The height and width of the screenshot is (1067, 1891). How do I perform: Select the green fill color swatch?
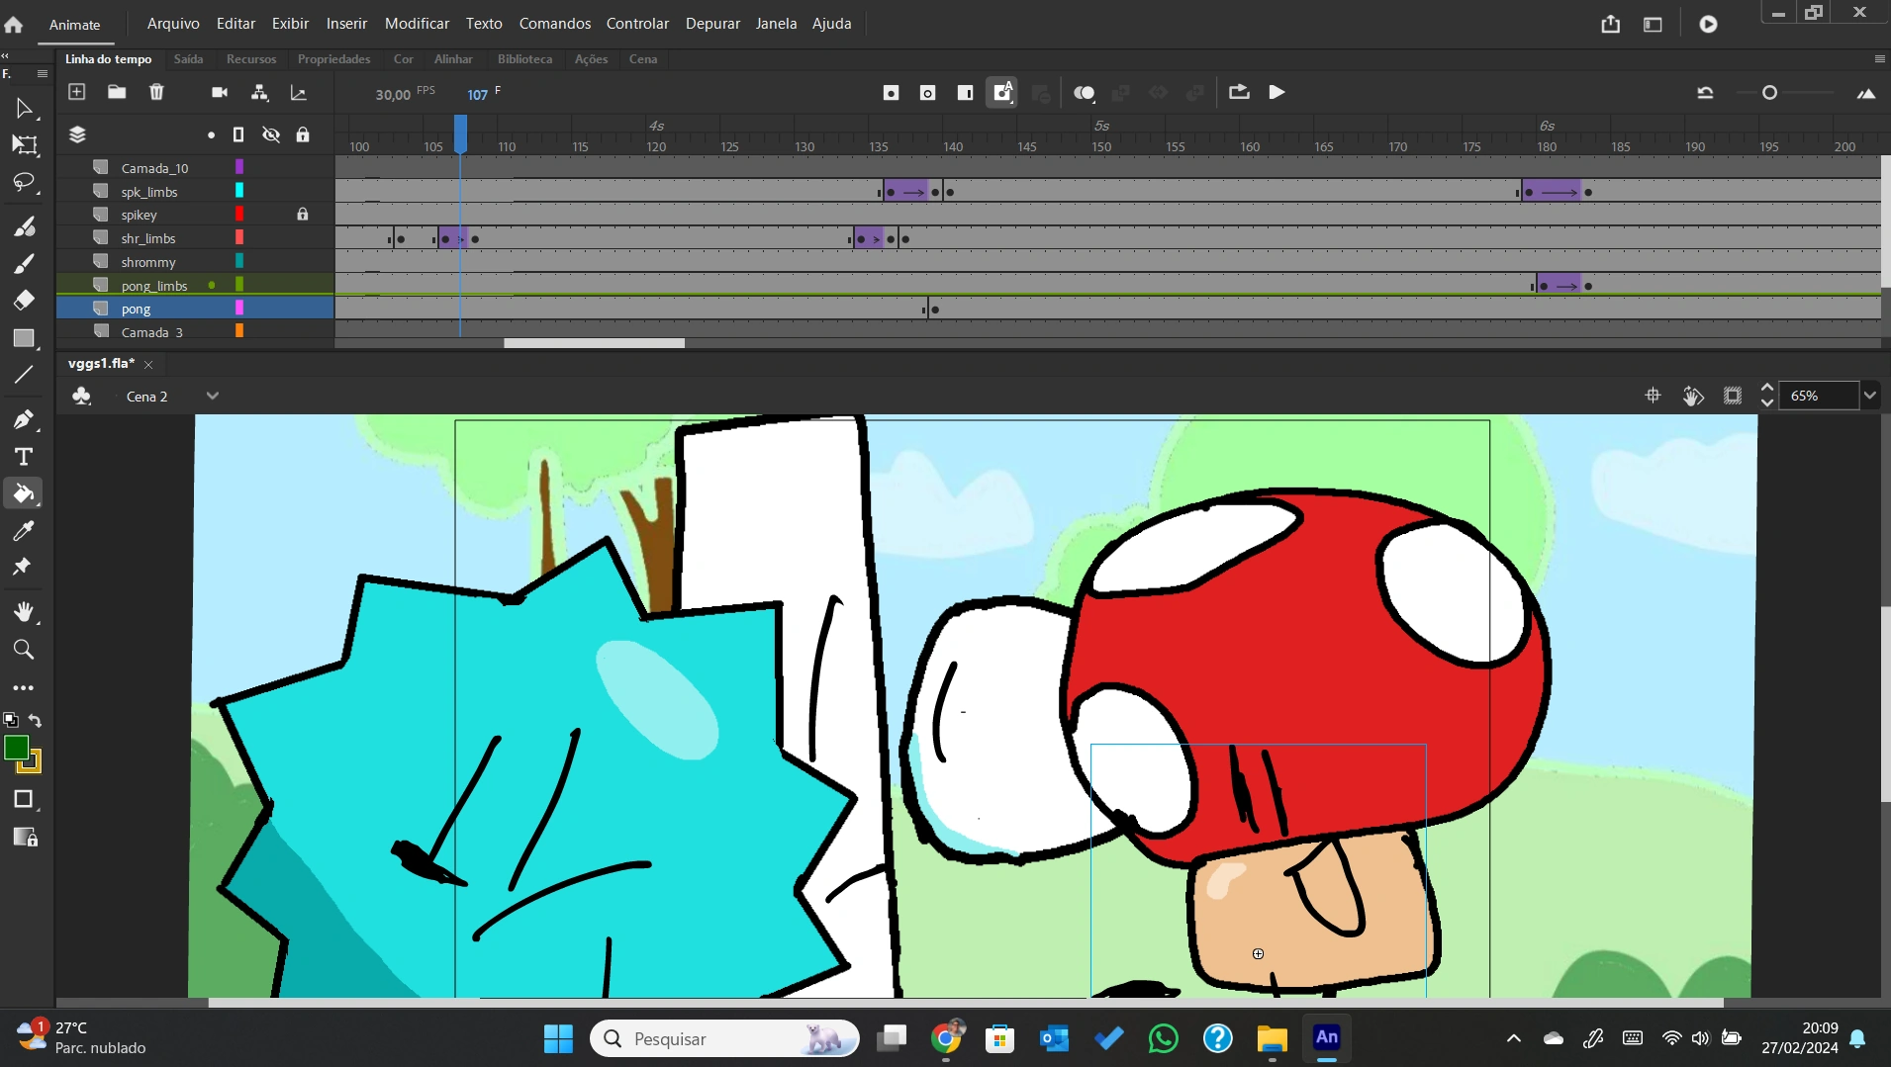pos(17,749)
